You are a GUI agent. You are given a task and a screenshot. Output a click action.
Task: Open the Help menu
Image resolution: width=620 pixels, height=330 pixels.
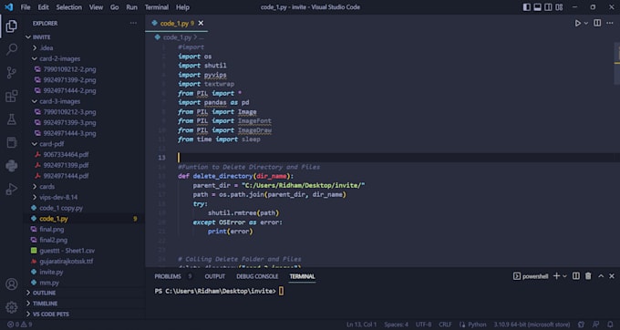click(182, 7)
